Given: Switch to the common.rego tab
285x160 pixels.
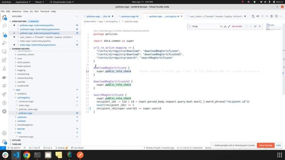Looking at the screenshot, I should coord(129,16).
